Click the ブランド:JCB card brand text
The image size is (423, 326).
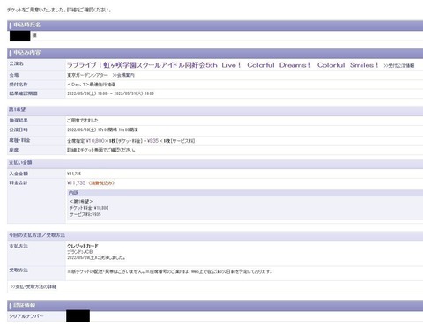tap(79, 252)
